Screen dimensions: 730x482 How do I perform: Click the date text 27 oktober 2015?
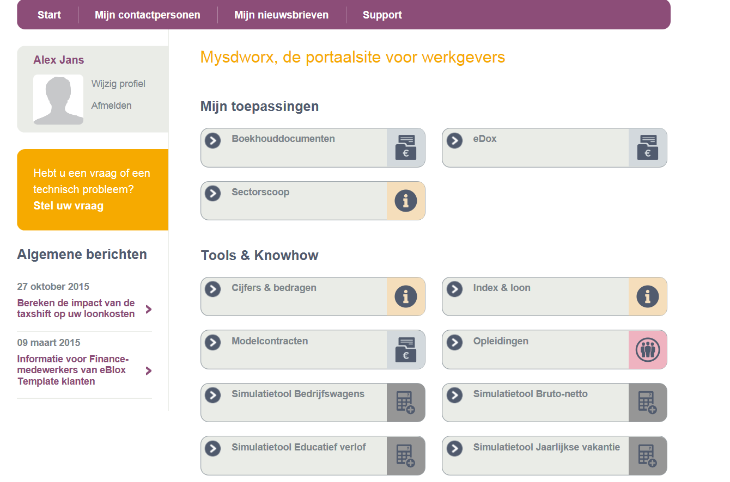(x=53, y=287)
